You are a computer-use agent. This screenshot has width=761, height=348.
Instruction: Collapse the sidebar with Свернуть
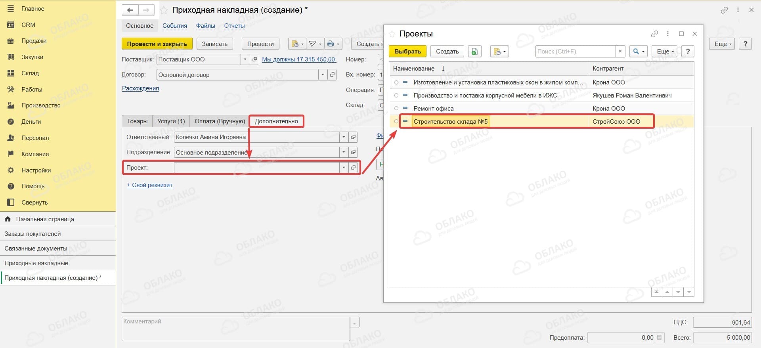click(x=34, y=203)
